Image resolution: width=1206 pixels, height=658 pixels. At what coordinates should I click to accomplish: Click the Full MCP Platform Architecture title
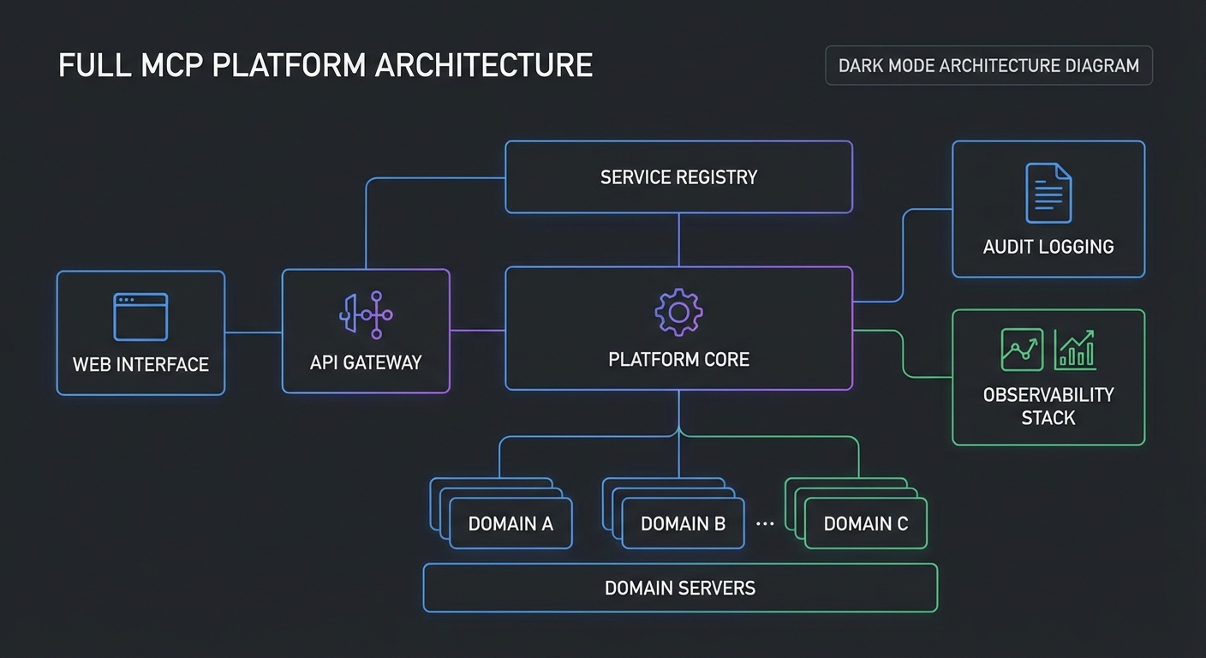[325, 64]
